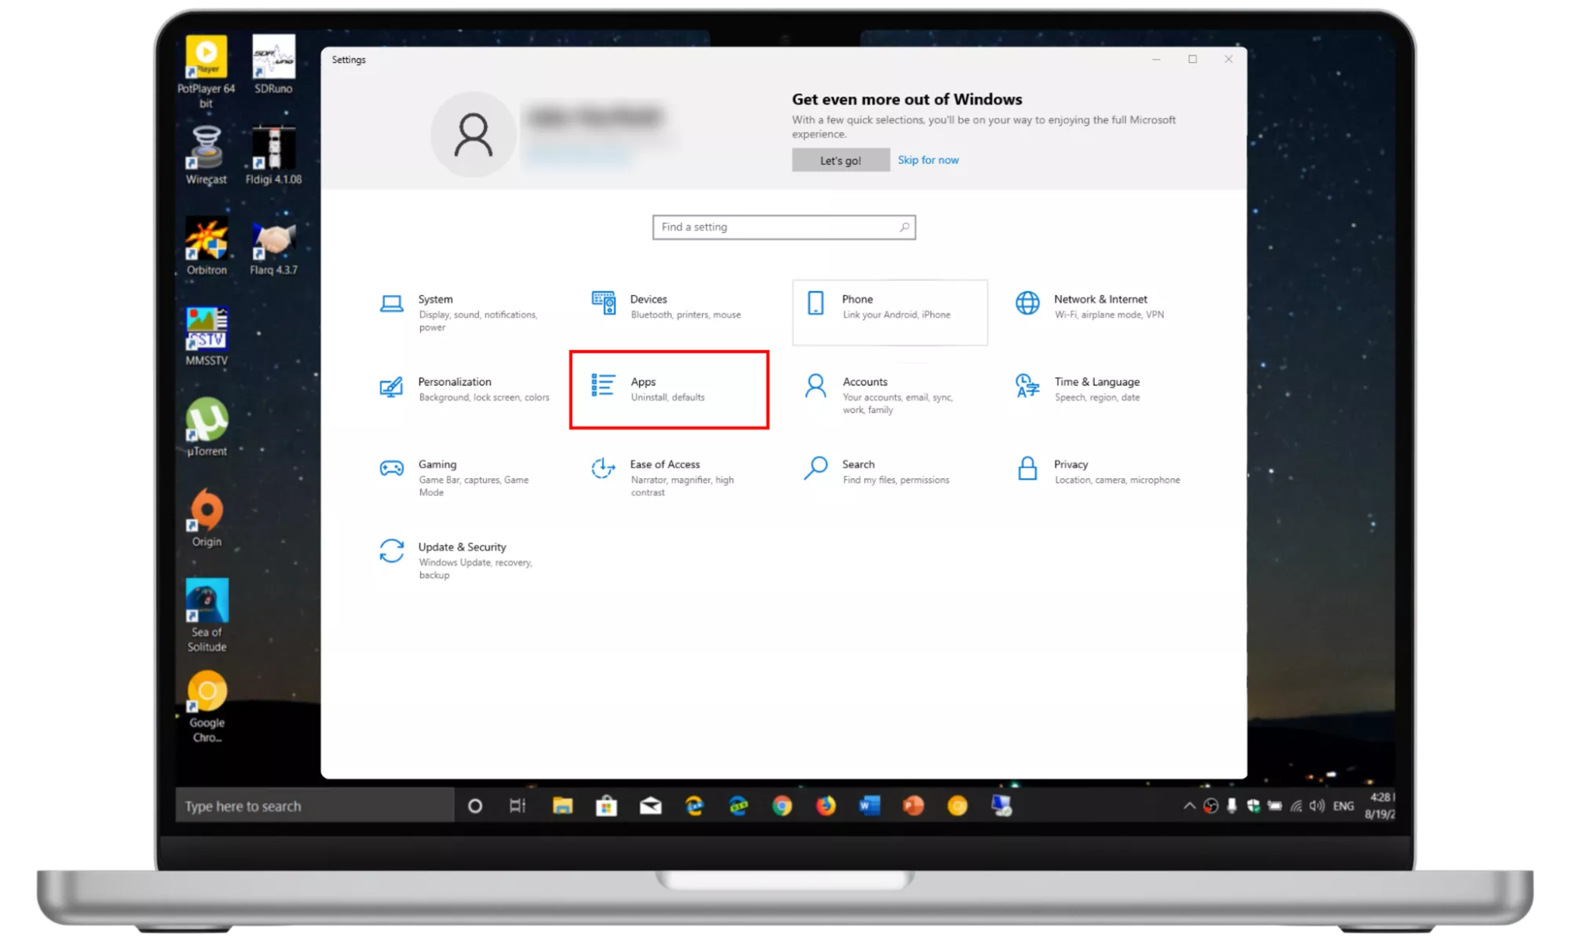Viewport: 1570px width, 942px height.
Task: Show hidden icons in system tray
Action: (1189, 806)
